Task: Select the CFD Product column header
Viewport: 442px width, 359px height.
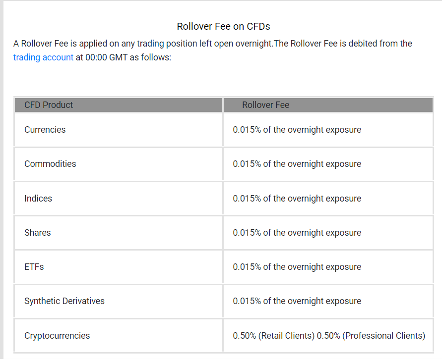Action: point(119,105)
